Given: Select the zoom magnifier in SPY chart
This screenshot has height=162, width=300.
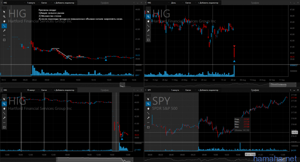Looking at the screenshot, I should click(148, 104).
